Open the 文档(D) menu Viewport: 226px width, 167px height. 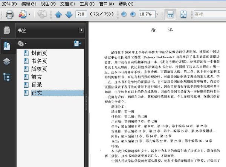tap(67, 4)
